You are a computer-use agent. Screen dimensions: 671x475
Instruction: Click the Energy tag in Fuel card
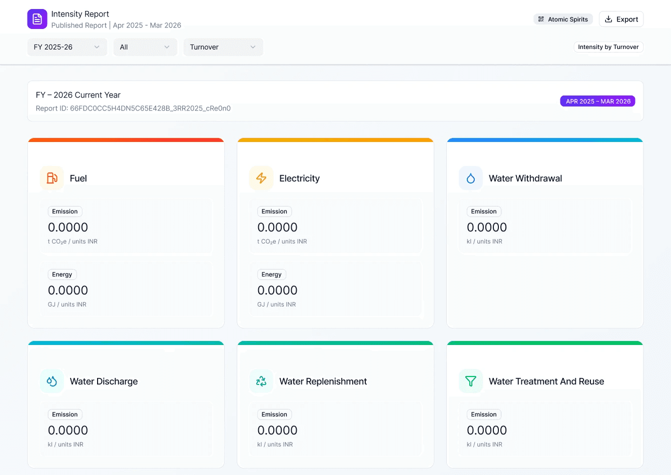tap(62, 274)
